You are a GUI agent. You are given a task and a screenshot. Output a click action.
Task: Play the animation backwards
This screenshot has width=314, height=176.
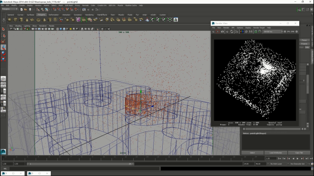(293, 158)
